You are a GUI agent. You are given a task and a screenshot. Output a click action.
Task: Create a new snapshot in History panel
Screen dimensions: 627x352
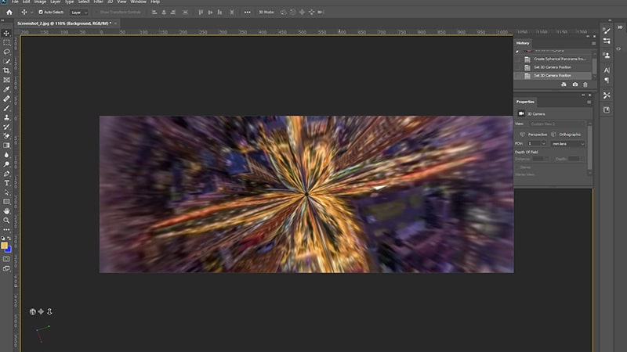click(x=574, y=84)
